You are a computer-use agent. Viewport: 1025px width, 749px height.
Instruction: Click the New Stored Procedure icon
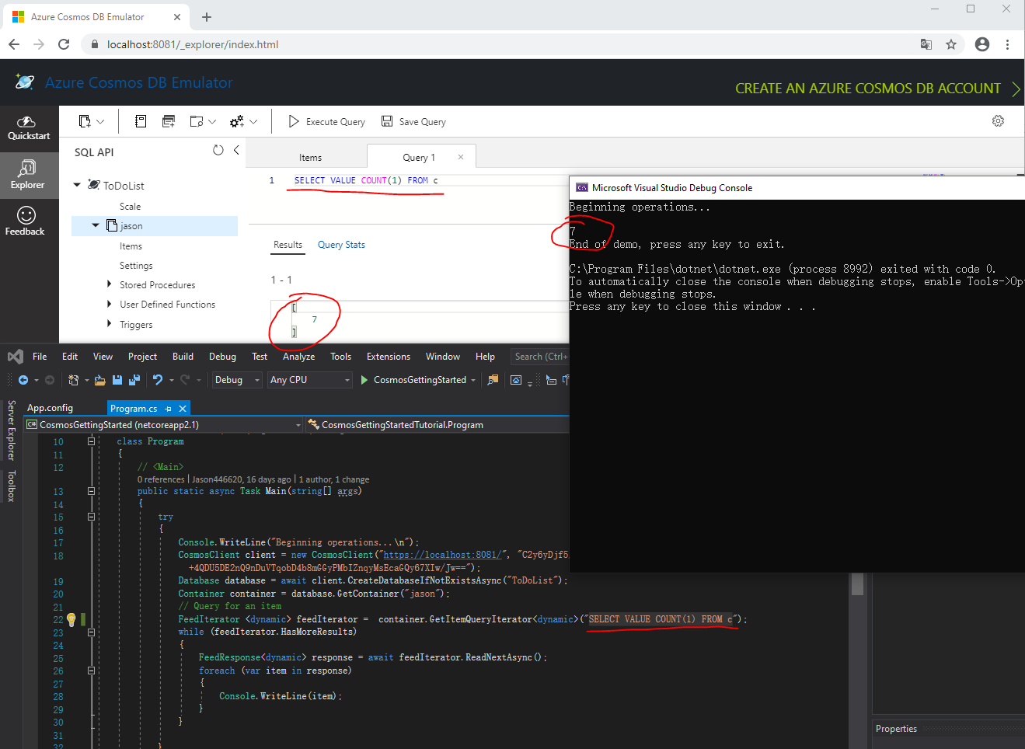pyautogui.click(x=169, y=121)
